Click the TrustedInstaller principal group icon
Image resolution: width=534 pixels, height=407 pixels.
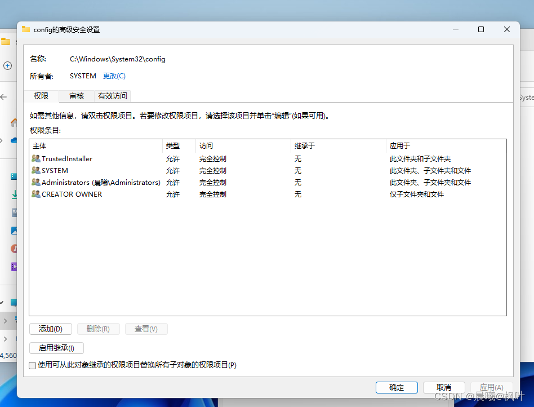click(x=35, y=158)
